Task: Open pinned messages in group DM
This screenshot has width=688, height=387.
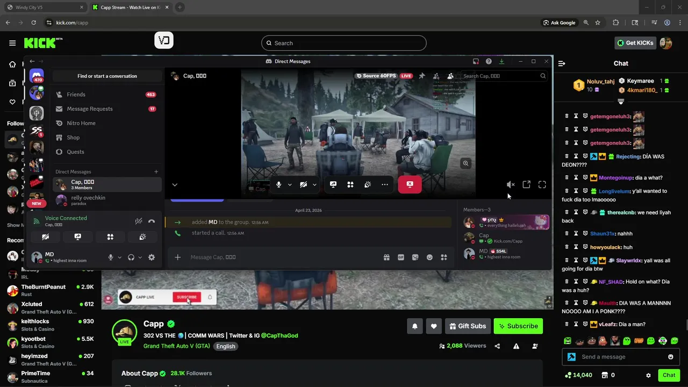Action: click(422, 76)
